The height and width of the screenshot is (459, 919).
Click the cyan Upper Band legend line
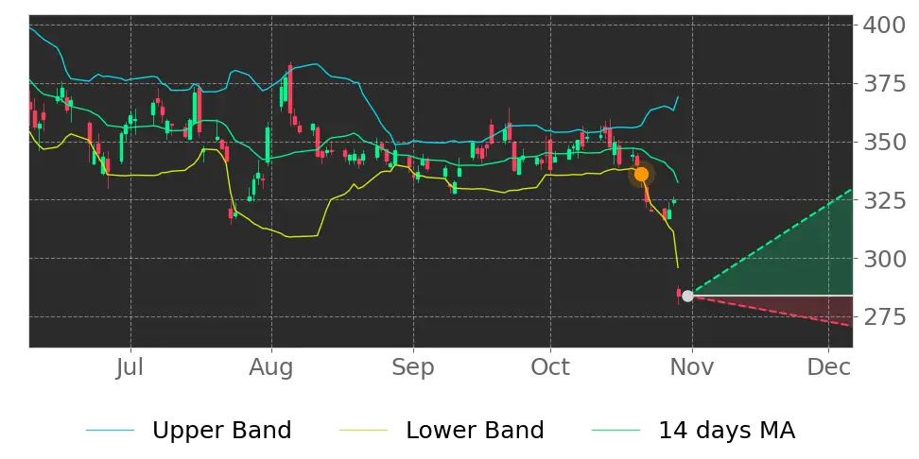111,431
